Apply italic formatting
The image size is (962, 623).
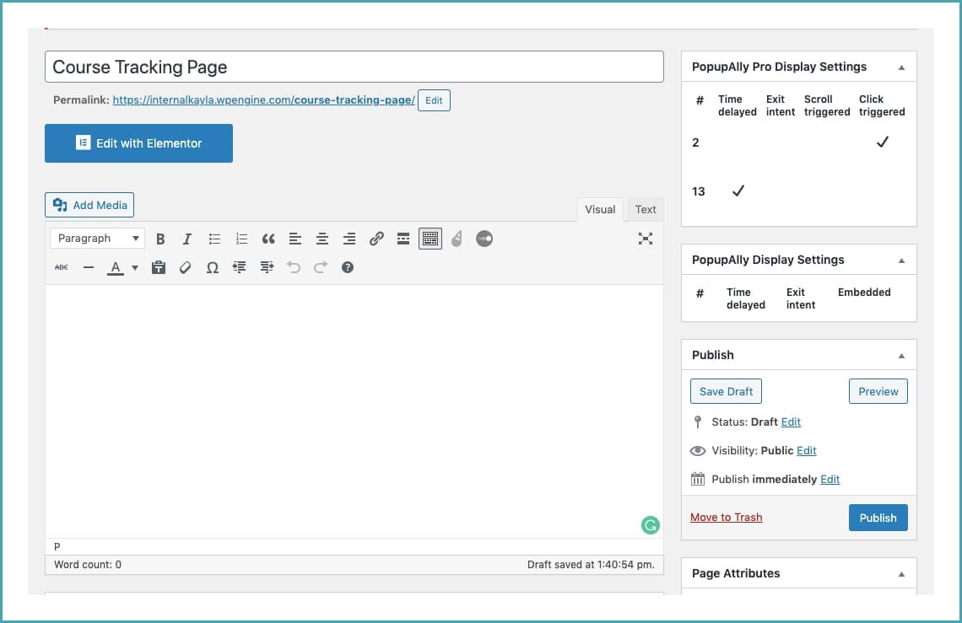tap(187, 239)
